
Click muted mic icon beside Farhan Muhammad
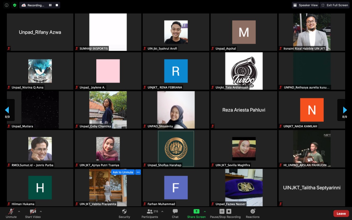pos(145,204)
